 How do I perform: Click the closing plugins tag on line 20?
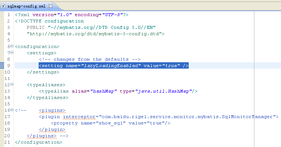(x=42, y=136)
